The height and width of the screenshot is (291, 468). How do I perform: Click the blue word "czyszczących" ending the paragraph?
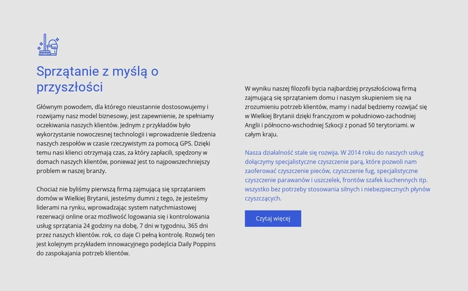point(263,198)
